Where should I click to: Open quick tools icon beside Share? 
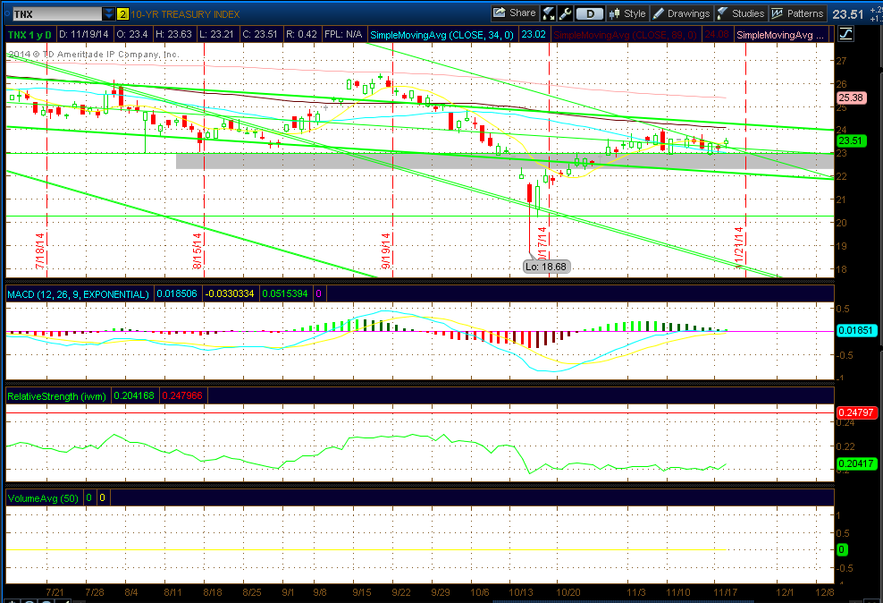coord(548,13)
